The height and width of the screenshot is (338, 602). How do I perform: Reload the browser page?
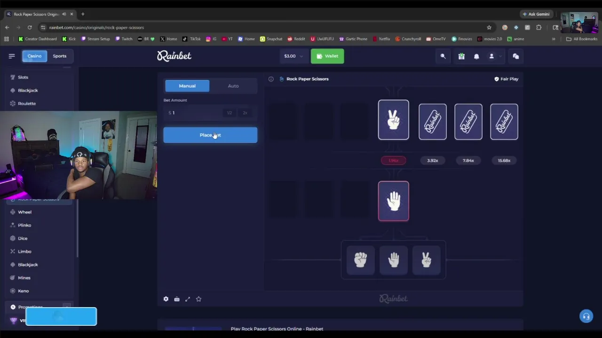30,27
